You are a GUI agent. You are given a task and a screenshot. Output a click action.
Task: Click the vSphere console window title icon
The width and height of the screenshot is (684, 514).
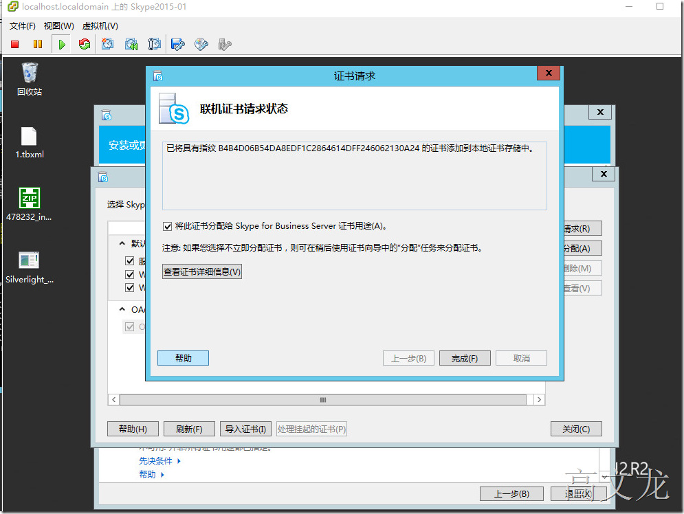click(13, 7)
